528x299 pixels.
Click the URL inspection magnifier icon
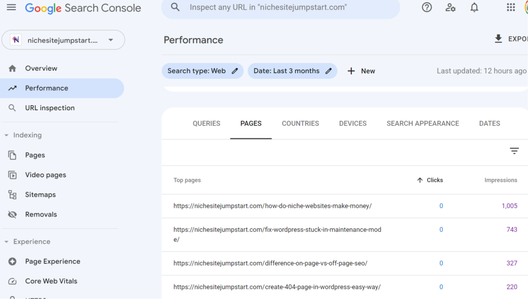(x=12, y=108)
